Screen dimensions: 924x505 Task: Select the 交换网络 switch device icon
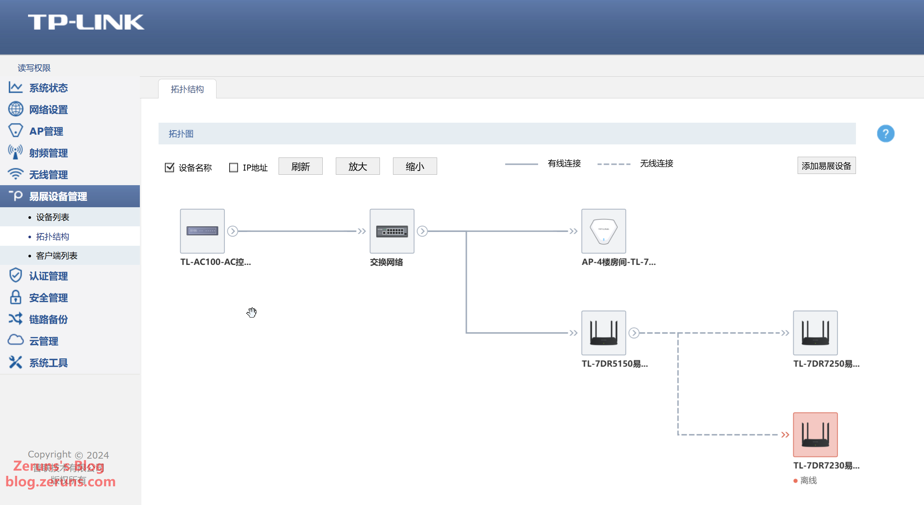(392, 231)
